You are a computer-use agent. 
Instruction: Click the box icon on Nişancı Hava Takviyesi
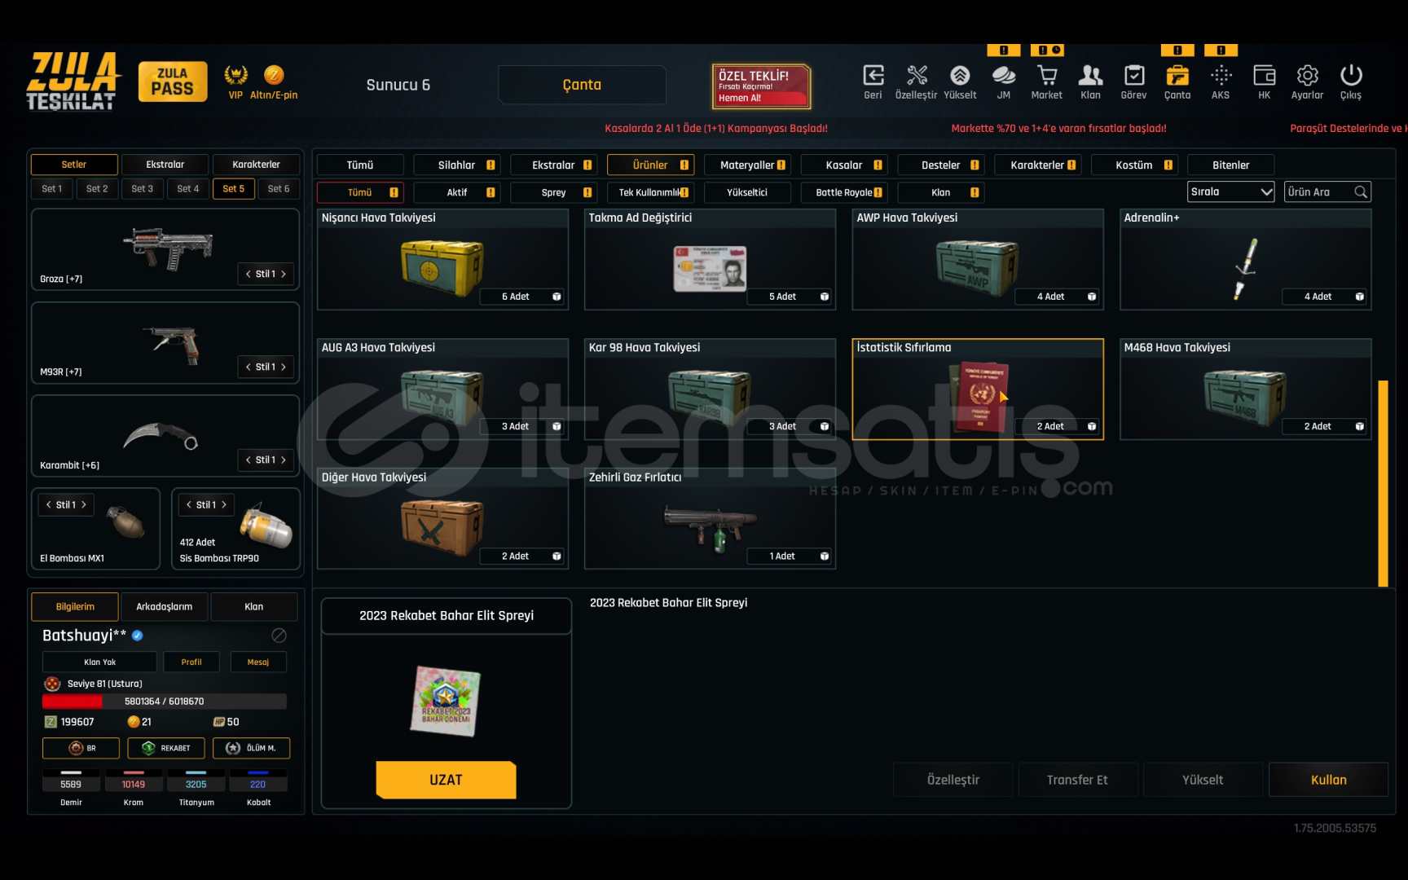[557, 297]
